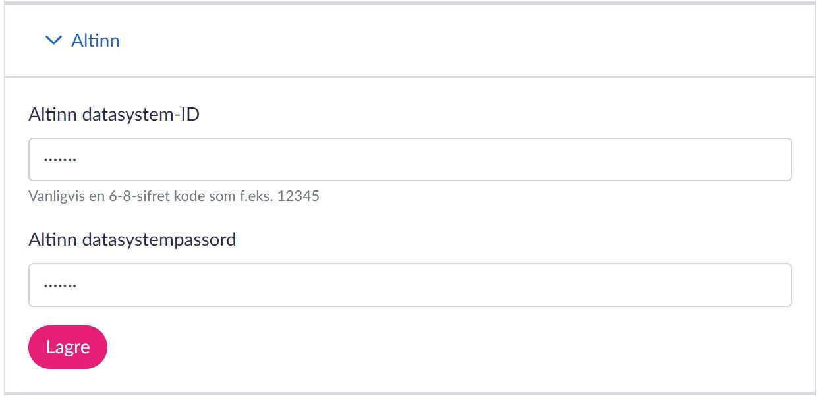
Task: Click the example code "12345" in the hint
Action: (298, 196)
